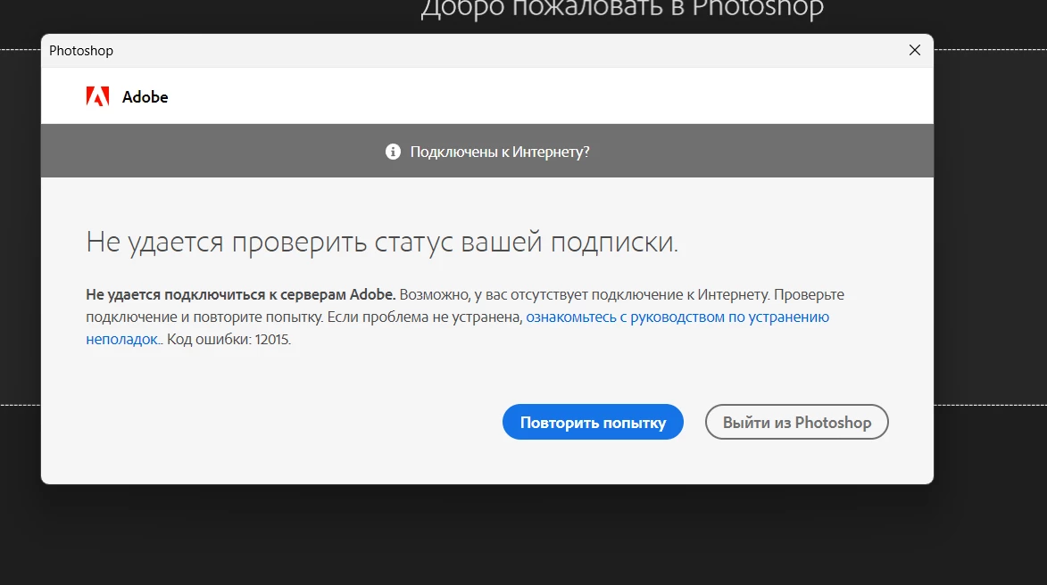
Task: Click the info icon in the gray banner
Action: (394, 152)
